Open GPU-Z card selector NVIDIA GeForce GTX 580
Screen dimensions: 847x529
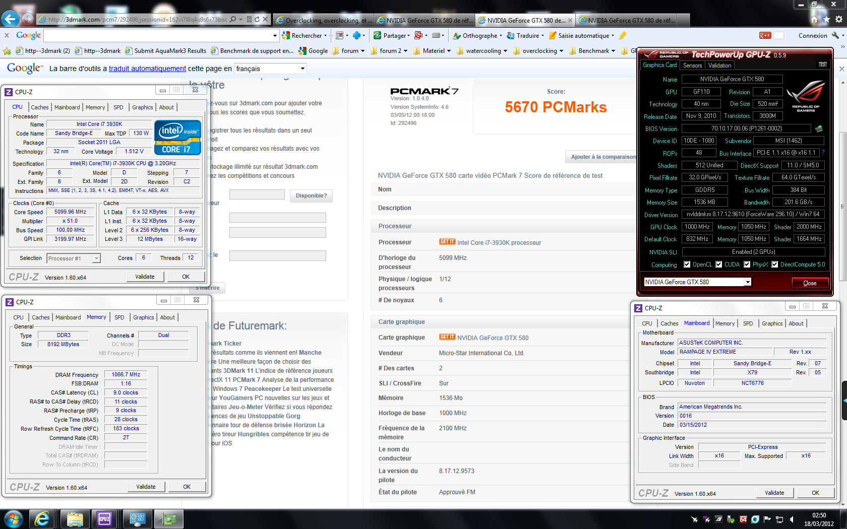point(697,282)
